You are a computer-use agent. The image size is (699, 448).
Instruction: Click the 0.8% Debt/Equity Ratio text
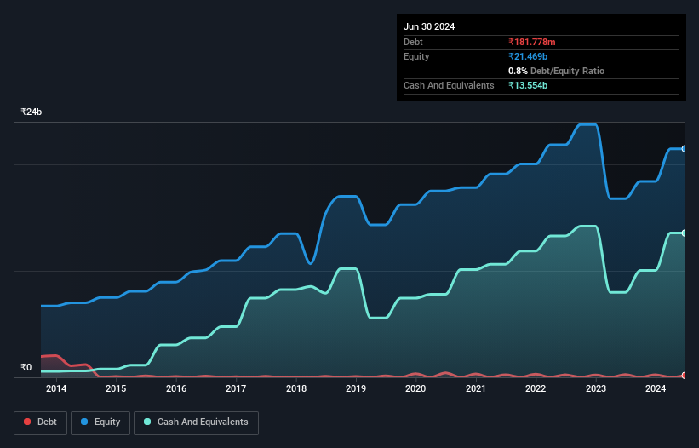[556, 71]
